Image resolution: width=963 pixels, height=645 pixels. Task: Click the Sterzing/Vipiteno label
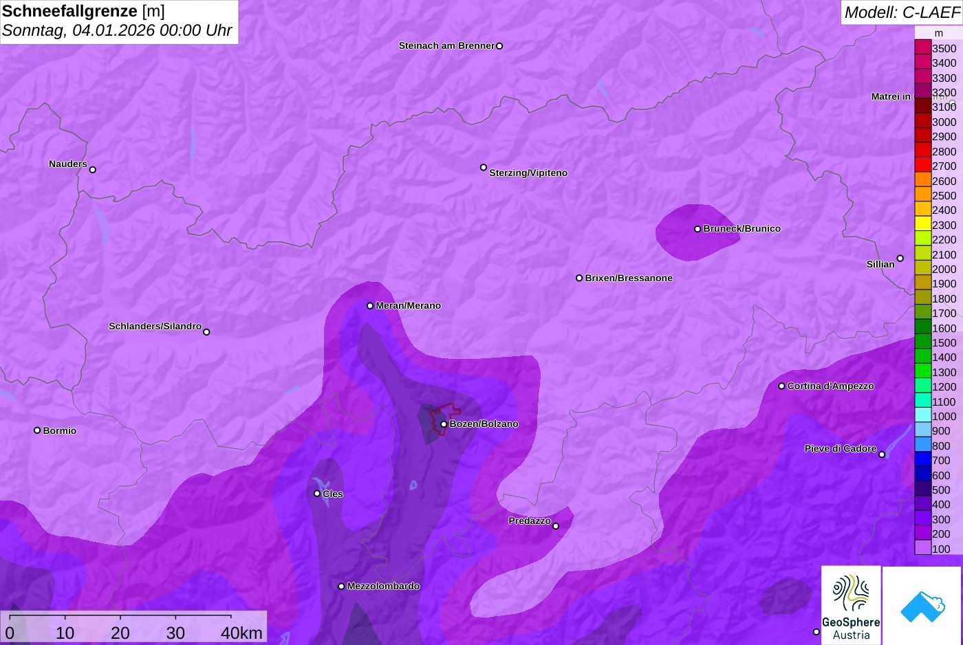(x=528, y=173)
